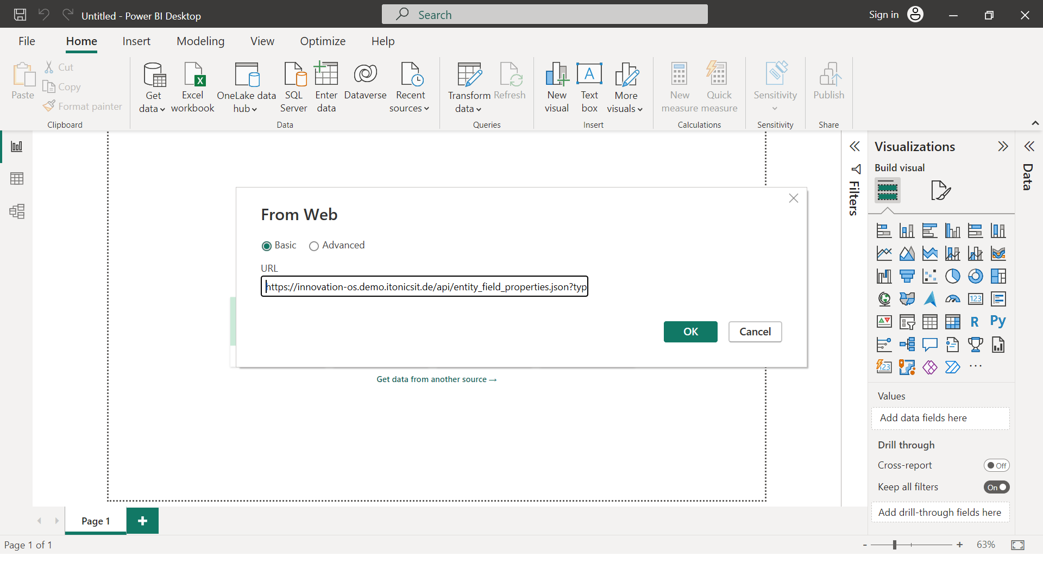Image resolution: width=1043 pixels, height=587 pixels.
Task: Toggle the Cross-report switch
Action: click(x=996, y=465)
